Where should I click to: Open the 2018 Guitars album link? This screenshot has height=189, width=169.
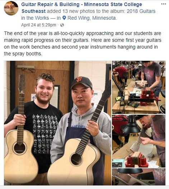click(x=141, y=11)
